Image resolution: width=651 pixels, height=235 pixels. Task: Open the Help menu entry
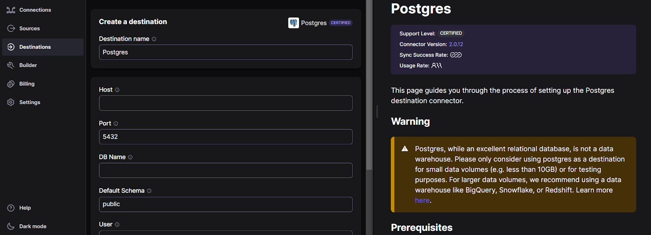pyautogui.click(x=25, y=208)
